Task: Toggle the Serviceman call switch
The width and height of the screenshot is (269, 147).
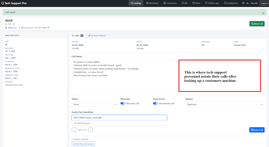Action: point(155,103)
